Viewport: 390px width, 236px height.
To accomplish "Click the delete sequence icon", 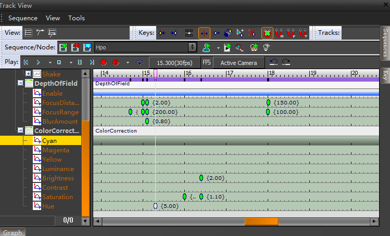I will (76, 47).
